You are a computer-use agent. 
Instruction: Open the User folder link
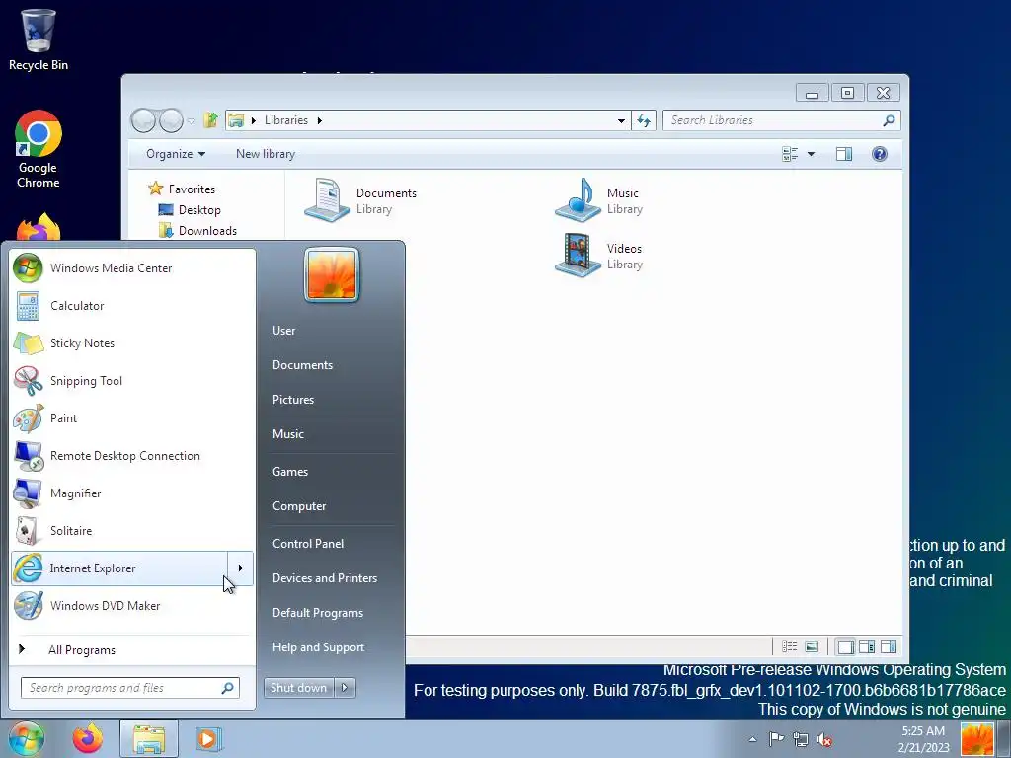[x=283, y=330]
